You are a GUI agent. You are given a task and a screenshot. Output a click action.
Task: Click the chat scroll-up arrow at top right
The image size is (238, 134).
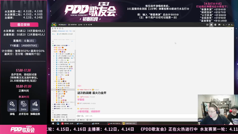pyautogui.click(x=232, y=29)
